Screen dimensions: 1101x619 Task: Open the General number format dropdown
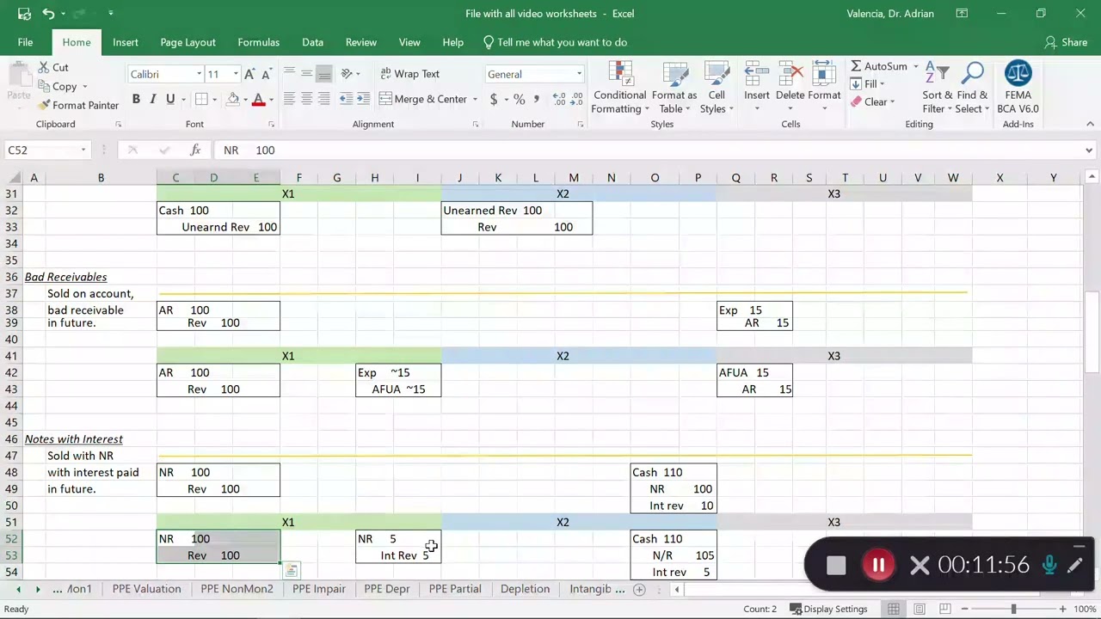pos(579,74)
